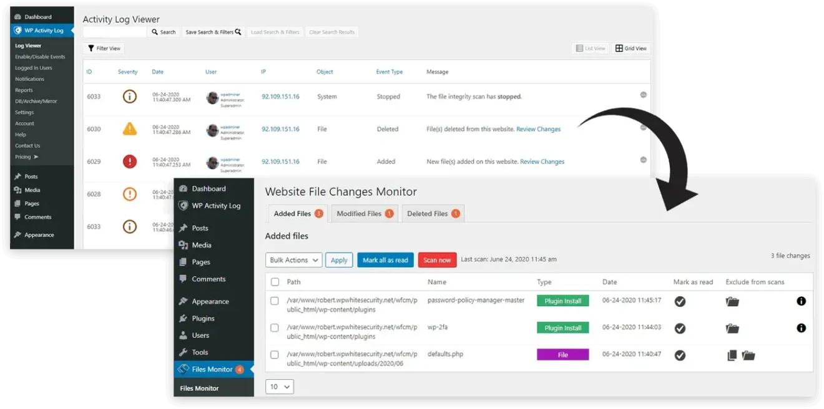Screen dimensions: 824x409
Task: Show info for password-policy-manager-master row
Action: click(x=802, y=301)
